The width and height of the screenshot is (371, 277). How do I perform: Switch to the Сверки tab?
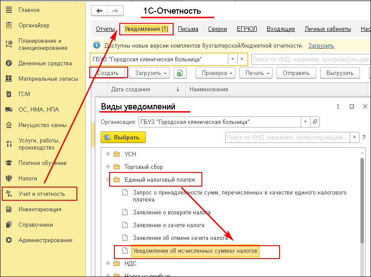(x=217, y=29)
